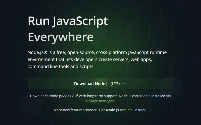Click the Download Node.js (LTS) button
Viewport: 201px width, 125px height.
100,84
